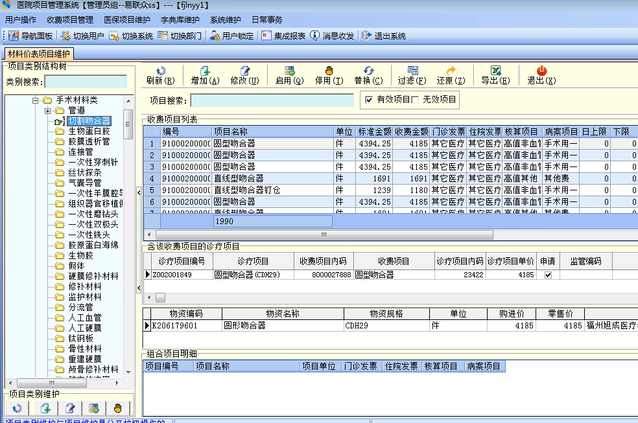Image resolution: width=638 pixels, height=423 pixels.
Task: Select 钛钢板 tree item
Action: click(80, 339)
